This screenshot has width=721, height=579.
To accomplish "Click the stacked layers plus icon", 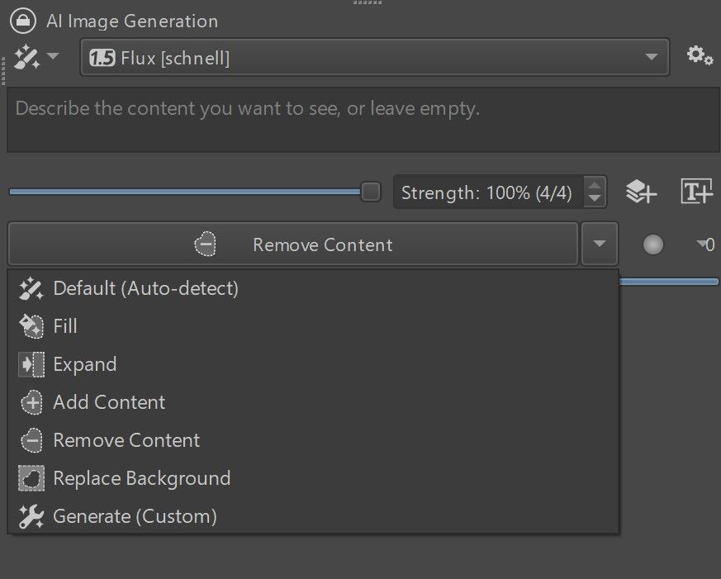I will pyautogui.click(x=640, y=191).
